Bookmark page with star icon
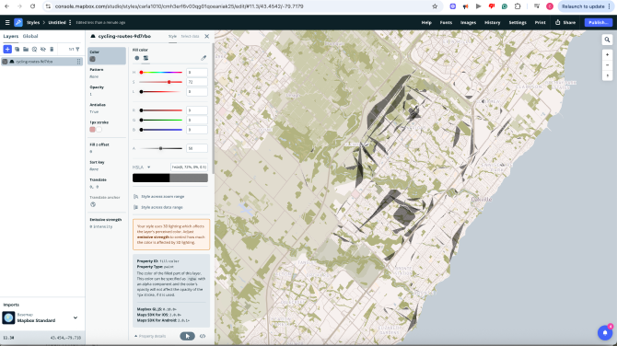Screen dimensions: 617x346 click(435, 6)
